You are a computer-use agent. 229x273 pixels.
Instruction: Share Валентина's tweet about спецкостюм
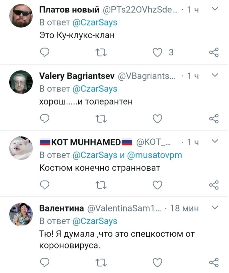click(214, 263)
